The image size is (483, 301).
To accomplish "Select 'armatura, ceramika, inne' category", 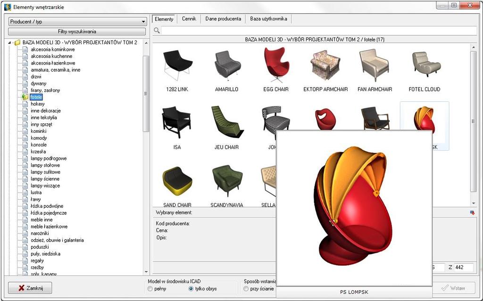I will coord(56,70).
